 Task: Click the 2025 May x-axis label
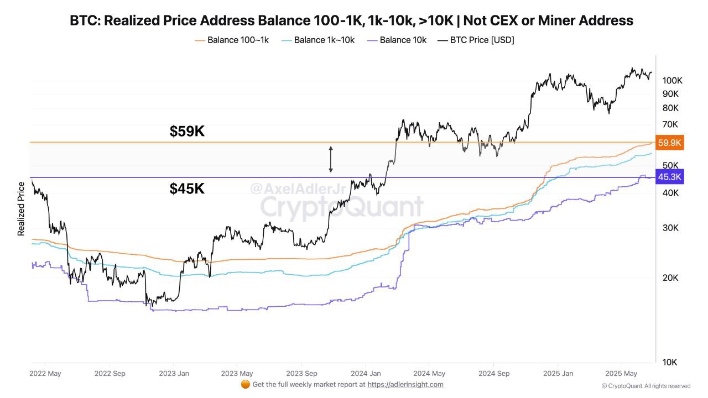(622, 373)
